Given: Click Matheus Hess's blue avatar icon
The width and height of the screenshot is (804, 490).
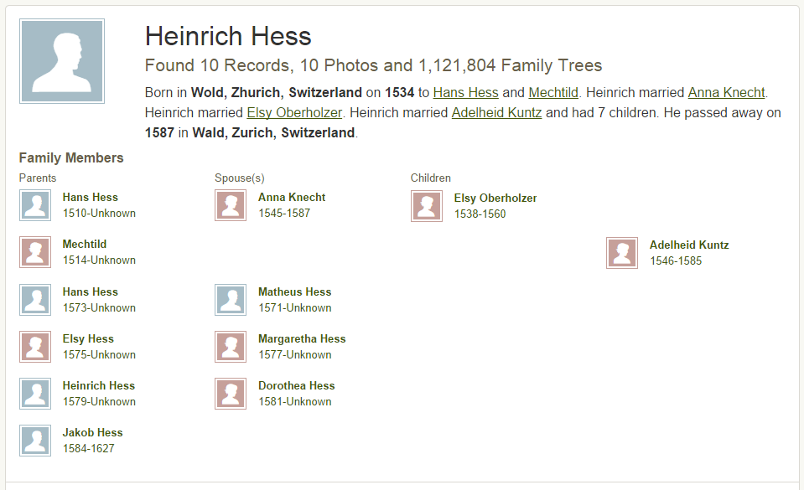Looking at the screenshot, I should coord(231,300).
